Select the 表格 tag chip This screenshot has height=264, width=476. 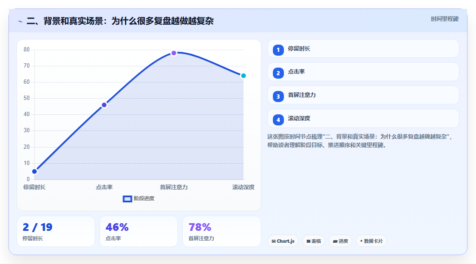point(314,241)
